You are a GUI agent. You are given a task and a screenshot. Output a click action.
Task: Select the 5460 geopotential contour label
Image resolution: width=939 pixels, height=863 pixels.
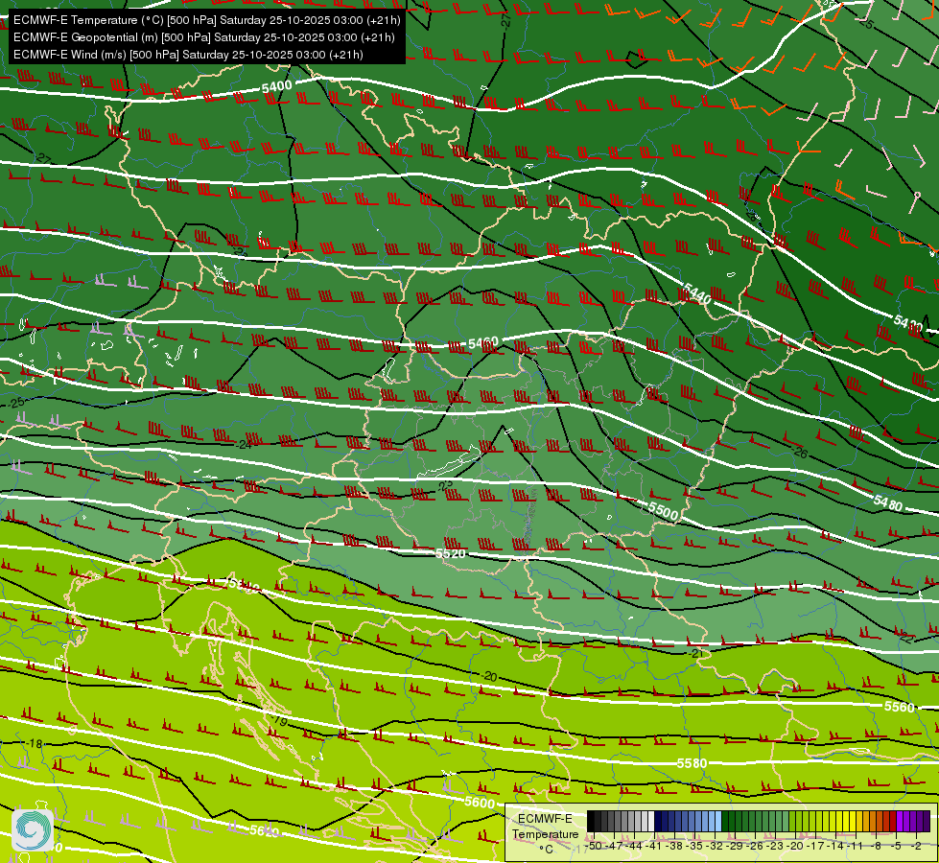pos(482,343)
